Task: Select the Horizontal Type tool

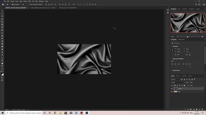Action: (2, 55)
